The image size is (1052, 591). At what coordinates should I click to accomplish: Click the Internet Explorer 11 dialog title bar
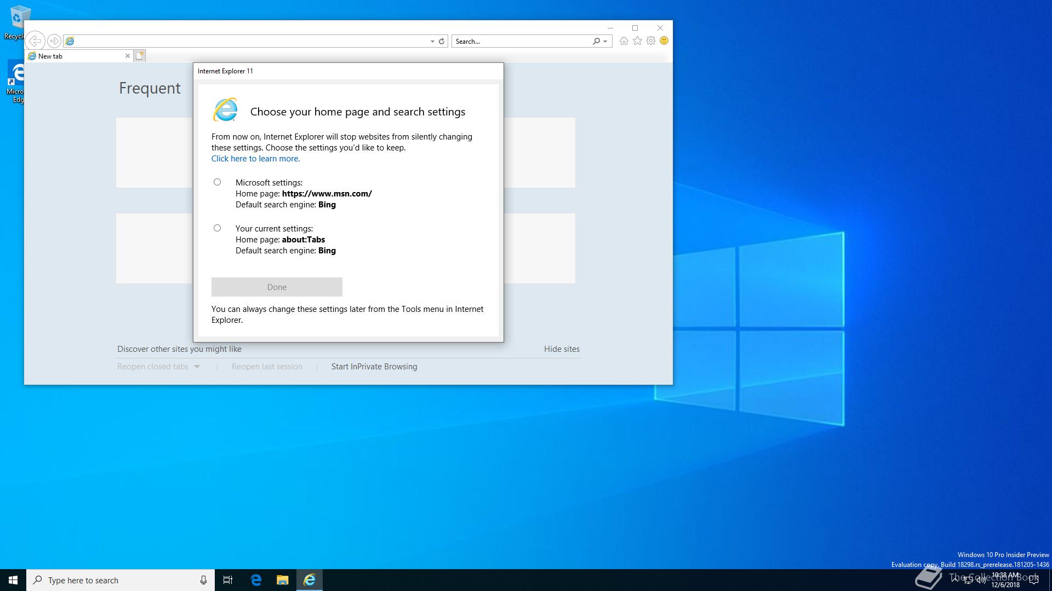tap(348, 71)
